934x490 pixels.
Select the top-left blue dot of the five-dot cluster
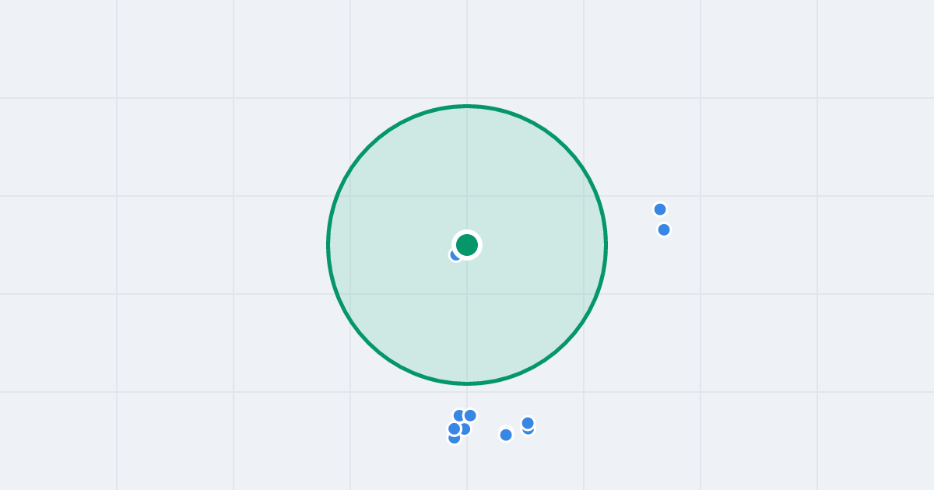(x=459, y=415)
